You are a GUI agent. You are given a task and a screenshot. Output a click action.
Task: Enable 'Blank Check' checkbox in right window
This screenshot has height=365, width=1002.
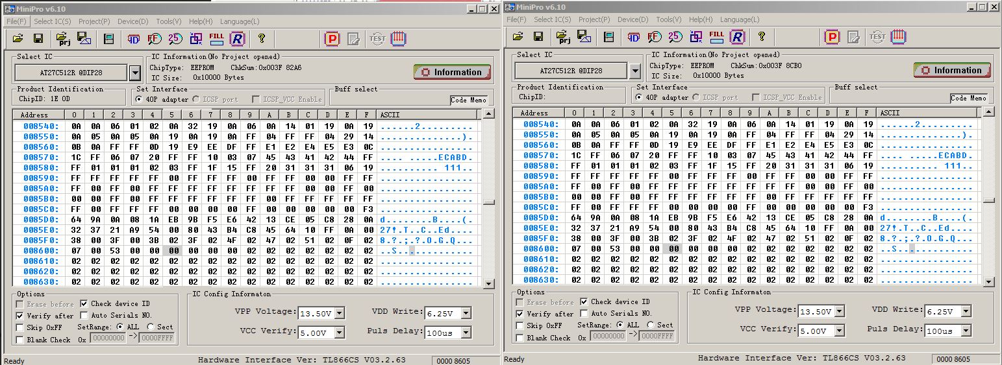(x=520, y=338)
